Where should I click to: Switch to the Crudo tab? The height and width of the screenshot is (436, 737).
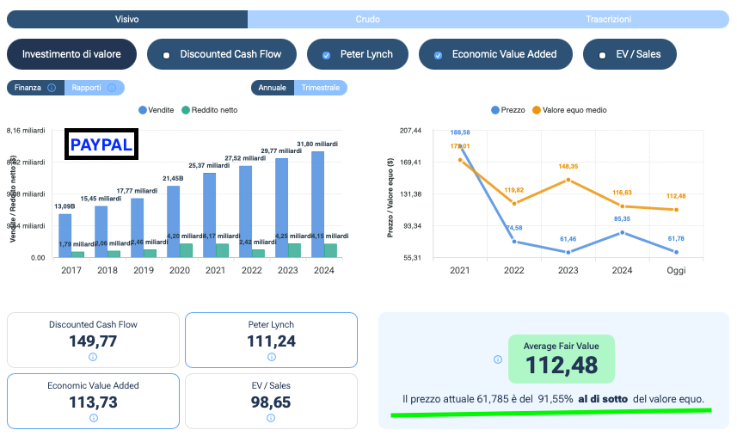pos(368,19)
